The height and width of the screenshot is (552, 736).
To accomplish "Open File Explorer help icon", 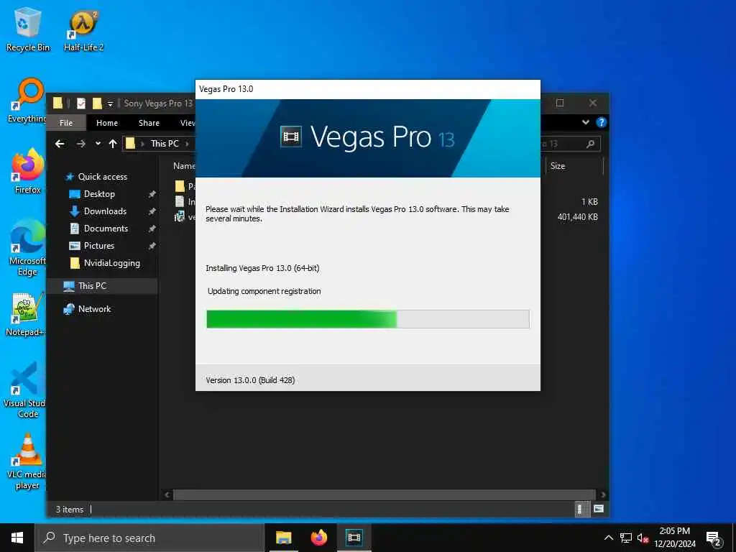I will pos(602,122).
